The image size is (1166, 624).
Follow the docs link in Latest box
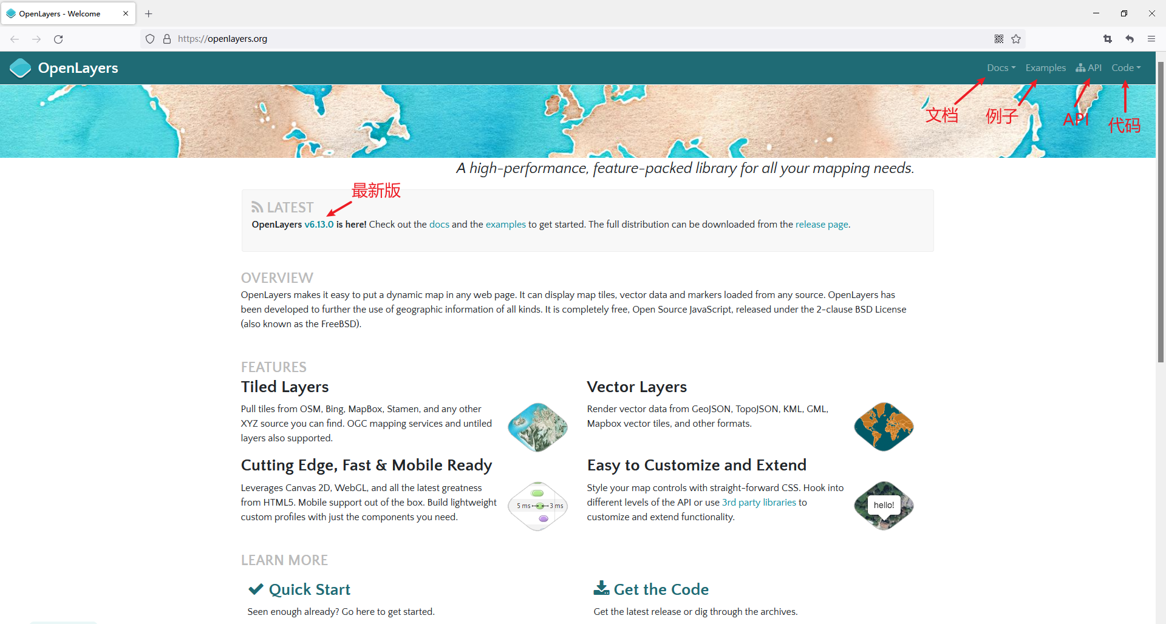point(439,225)
